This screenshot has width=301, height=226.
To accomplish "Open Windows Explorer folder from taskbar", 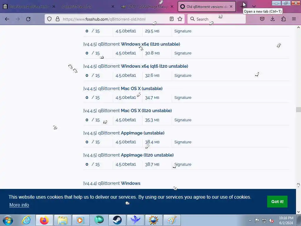I will pyautogui.click(x=63, y=220).
